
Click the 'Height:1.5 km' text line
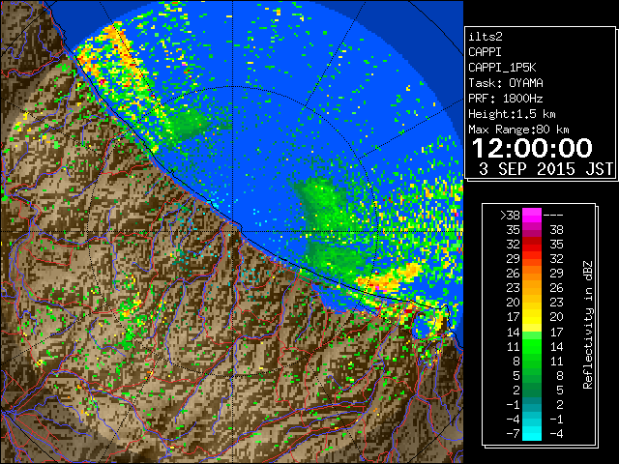tap(512, 114)
